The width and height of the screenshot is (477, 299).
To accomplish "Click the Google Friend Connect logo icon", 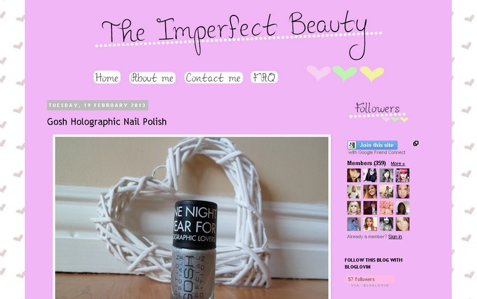I will tap(352, 145).
